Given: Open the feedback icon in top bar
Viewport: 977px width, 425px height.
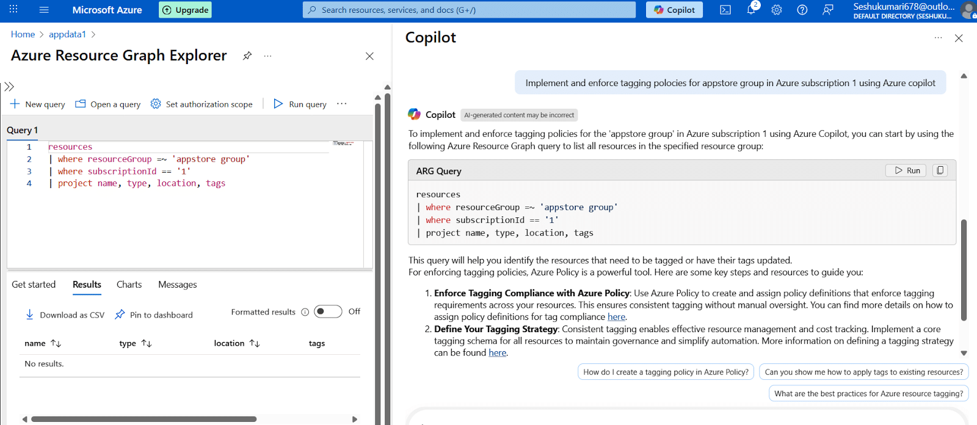Looking at the screenshot, I should click(828, 10).
